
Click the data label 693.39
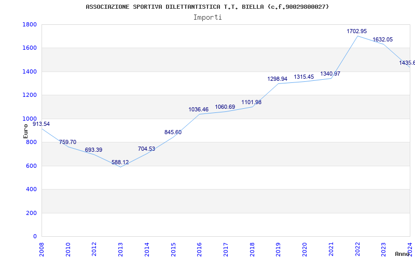pyautogui.click(x=93, y=150)
